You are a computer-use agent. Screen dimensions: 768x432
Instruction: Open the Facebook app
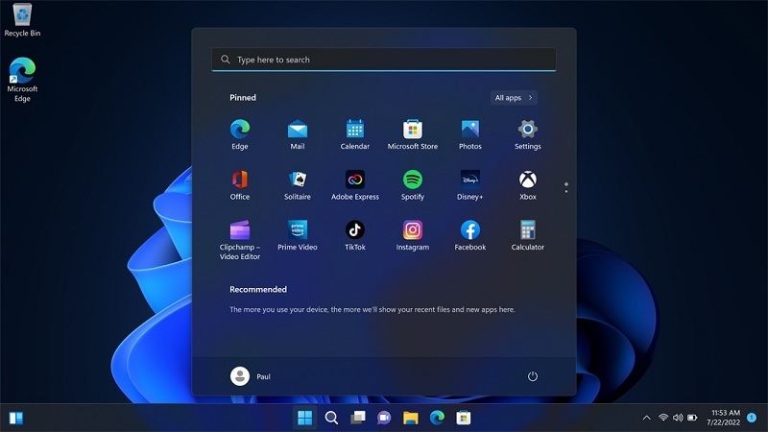point(470,235)
